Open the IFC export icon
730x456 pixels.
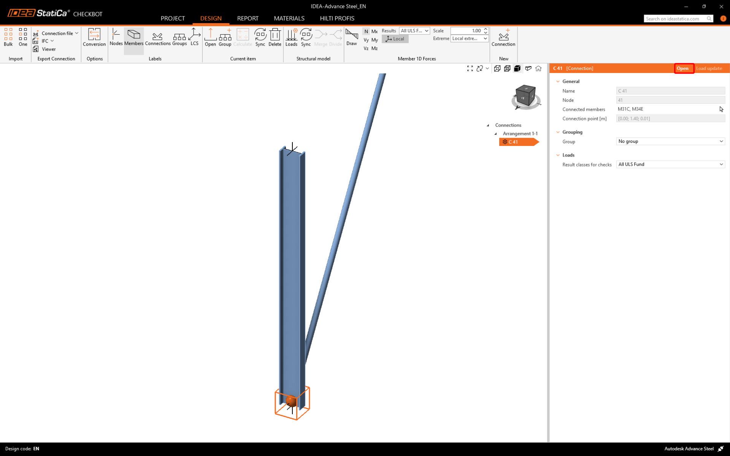pos(36,41)
